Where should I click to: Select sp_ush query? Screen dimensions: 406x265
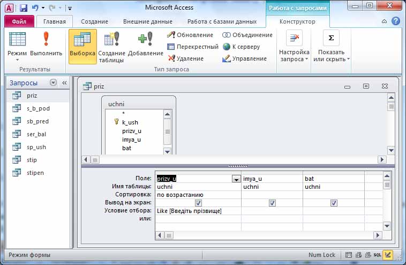[x=38, y=147]
